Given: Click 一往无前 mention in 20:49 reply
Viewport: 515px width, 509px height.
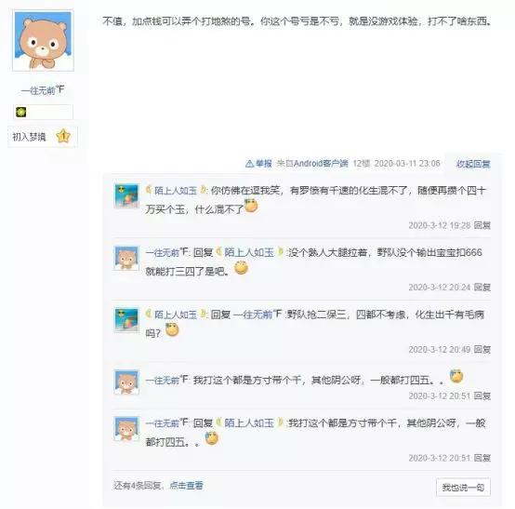Looking at the screenshot, I should [x=257, y=315].
